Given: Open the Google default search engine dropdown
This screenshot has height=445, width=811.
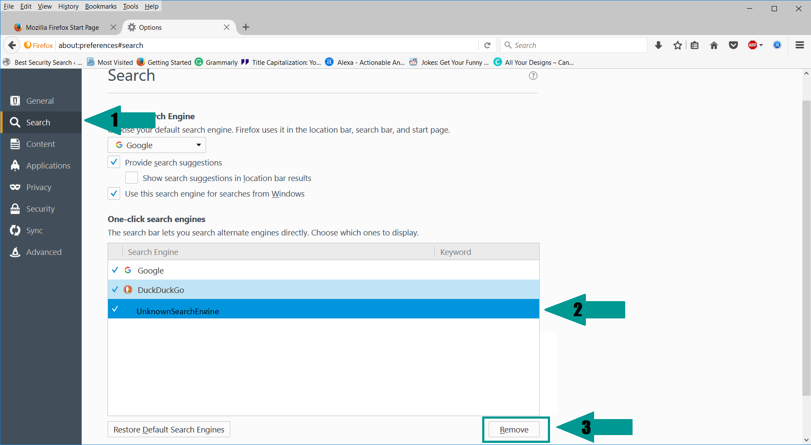Looking at the screenshot, I should point(156,145).
